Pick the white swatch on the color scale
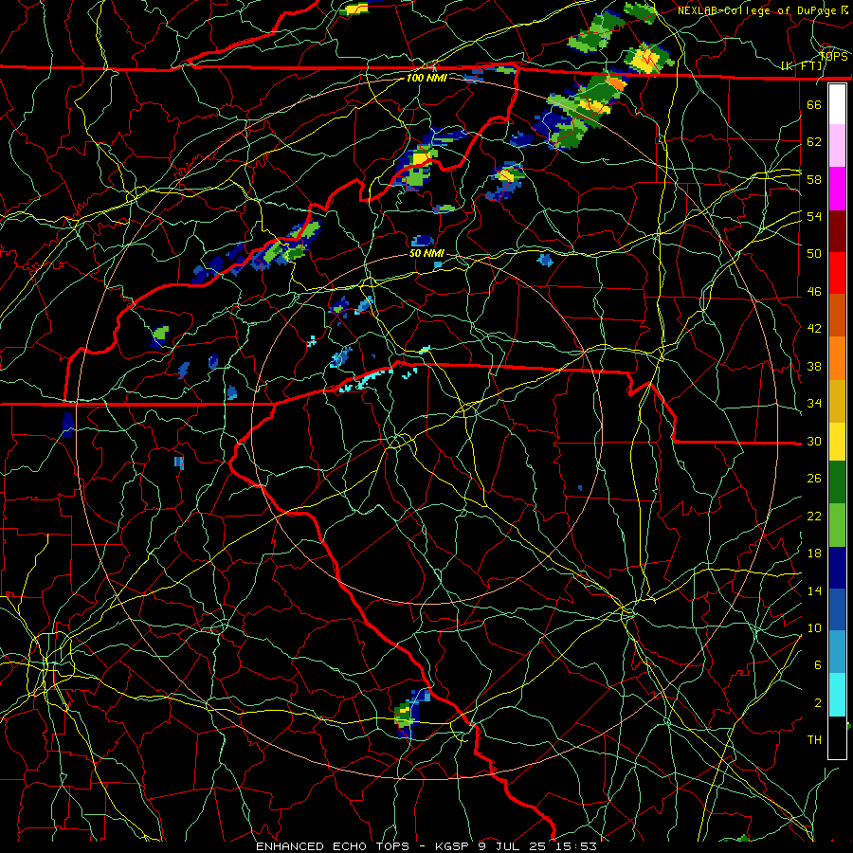Screen dimensions: 853x853 (837, 104)
